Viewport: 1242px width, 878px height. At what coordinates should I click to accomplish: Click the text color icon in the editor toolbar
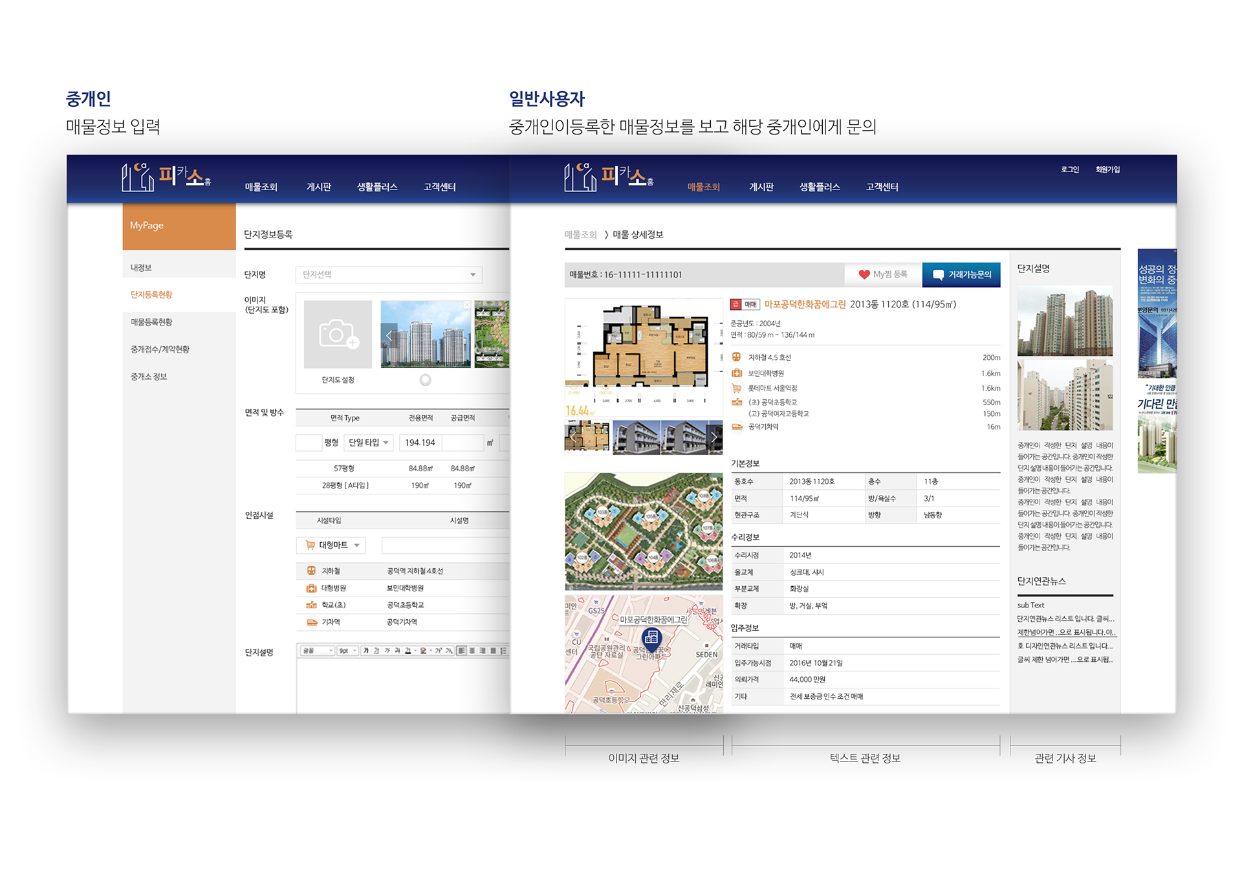coord(408,651)
